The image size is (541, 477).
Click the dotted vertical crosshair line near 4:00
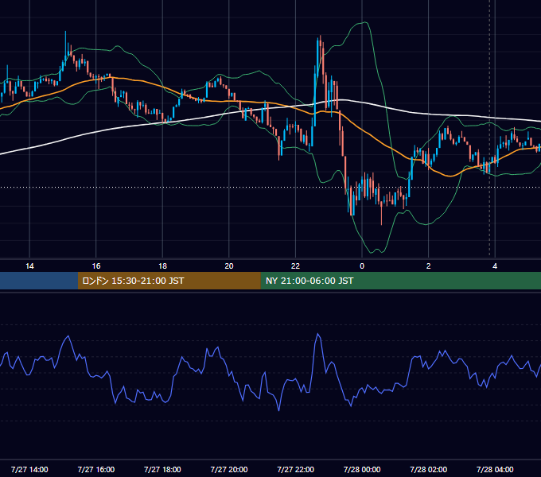[489, 130]
